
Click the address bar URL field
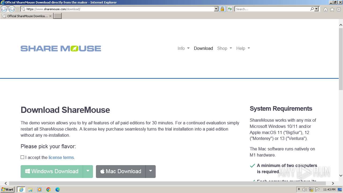(x=120, y=9)
